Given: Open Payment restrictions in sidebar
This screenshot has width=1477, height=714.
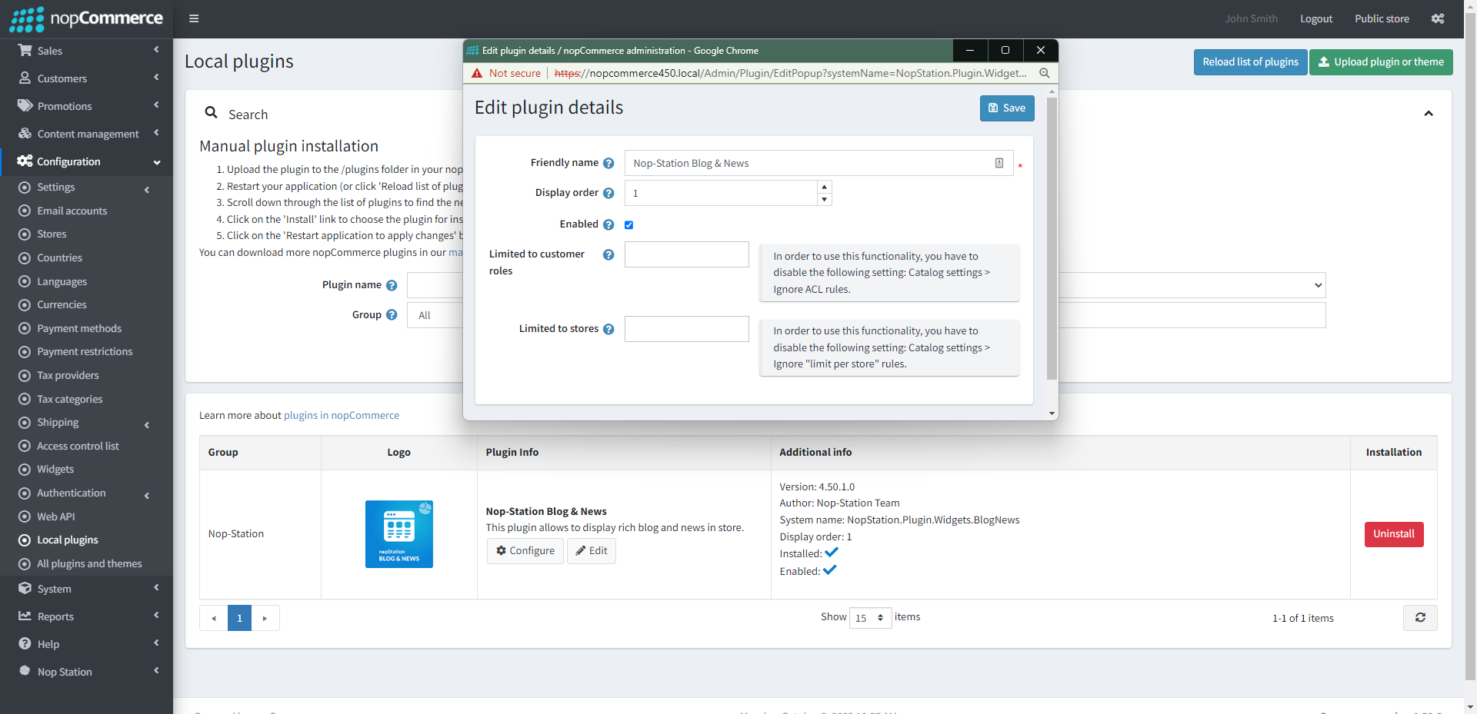Looking at the screenshot, I should point(86,352).
